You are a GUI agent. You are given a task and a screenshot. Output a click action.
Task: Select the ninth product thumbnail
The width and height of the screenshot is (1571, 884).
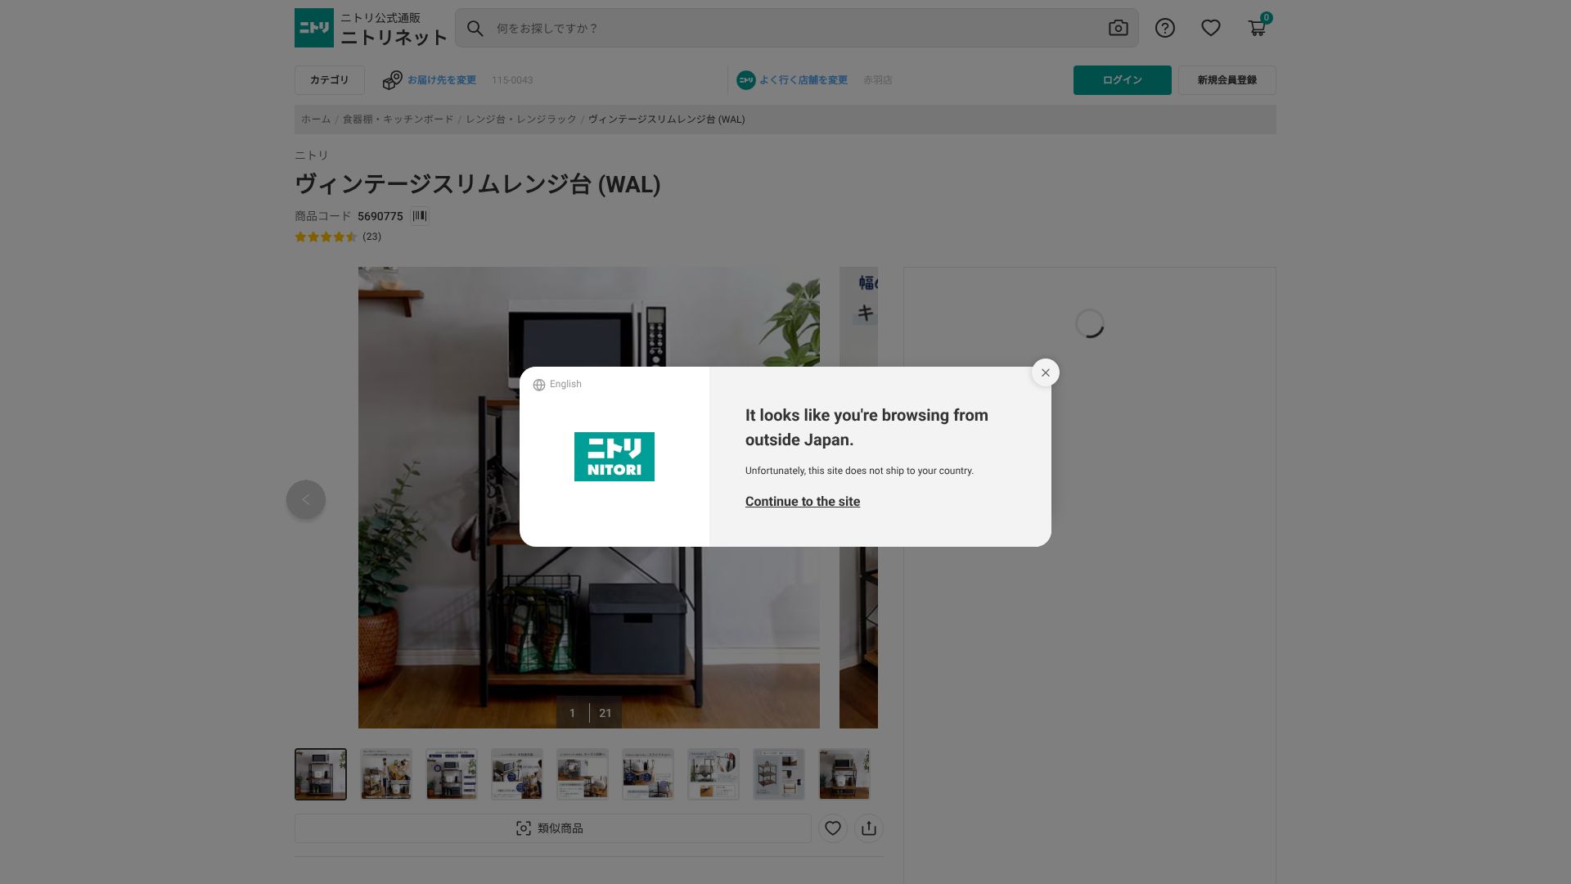844,774
